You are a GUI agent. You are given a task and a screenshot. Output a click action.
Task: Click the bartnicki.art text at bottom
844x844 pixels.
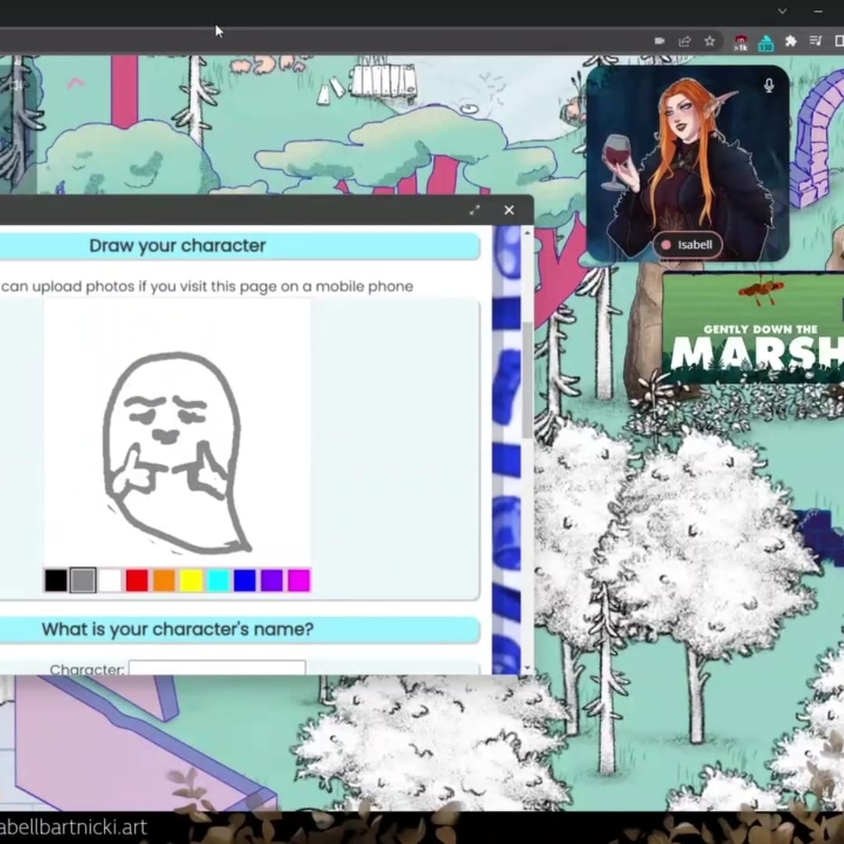coord(73,827)
